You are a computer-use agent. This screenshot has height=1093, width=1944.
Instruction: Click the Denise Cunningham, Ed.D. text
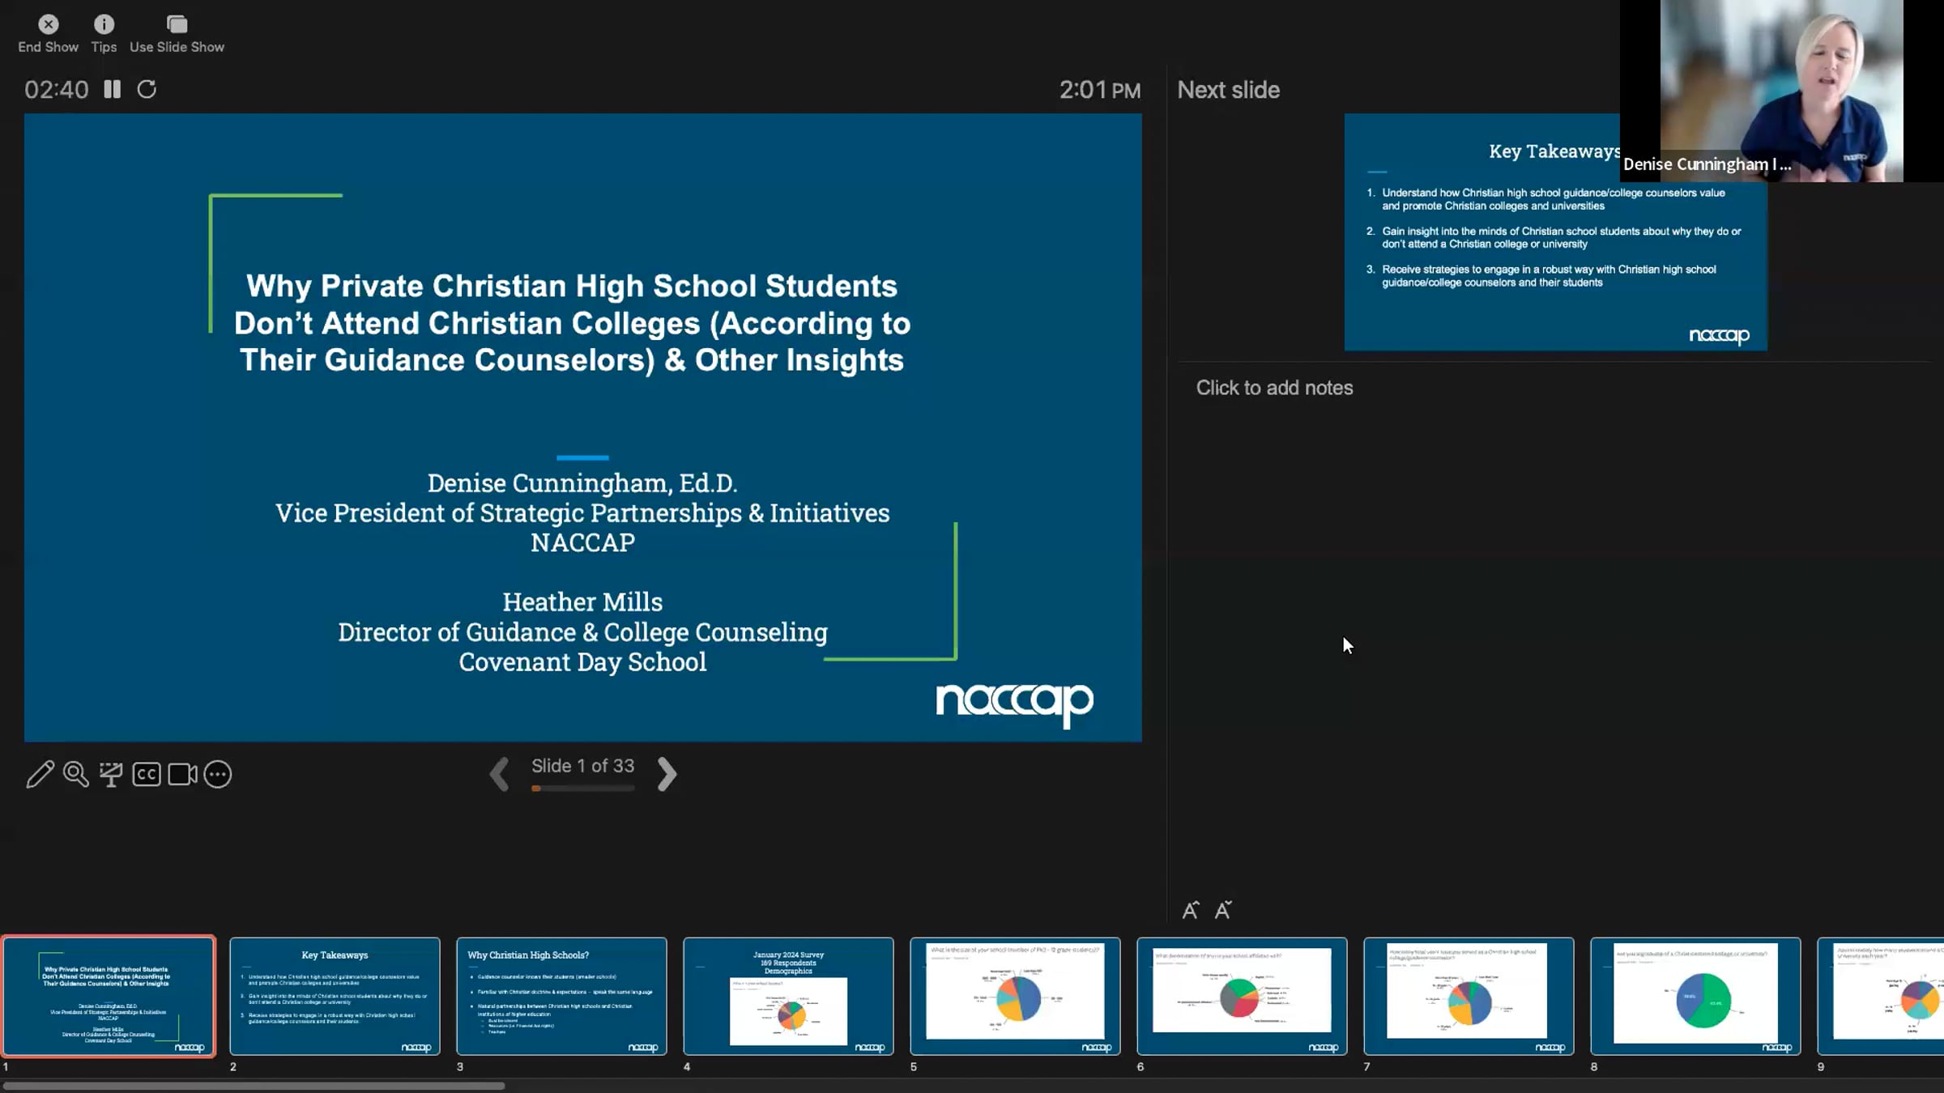(582, 483)
